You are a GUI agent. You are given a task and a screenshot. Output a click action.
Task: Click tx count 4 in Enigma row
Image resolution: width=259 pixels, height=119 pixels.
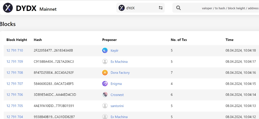click(x=172, y=84)
